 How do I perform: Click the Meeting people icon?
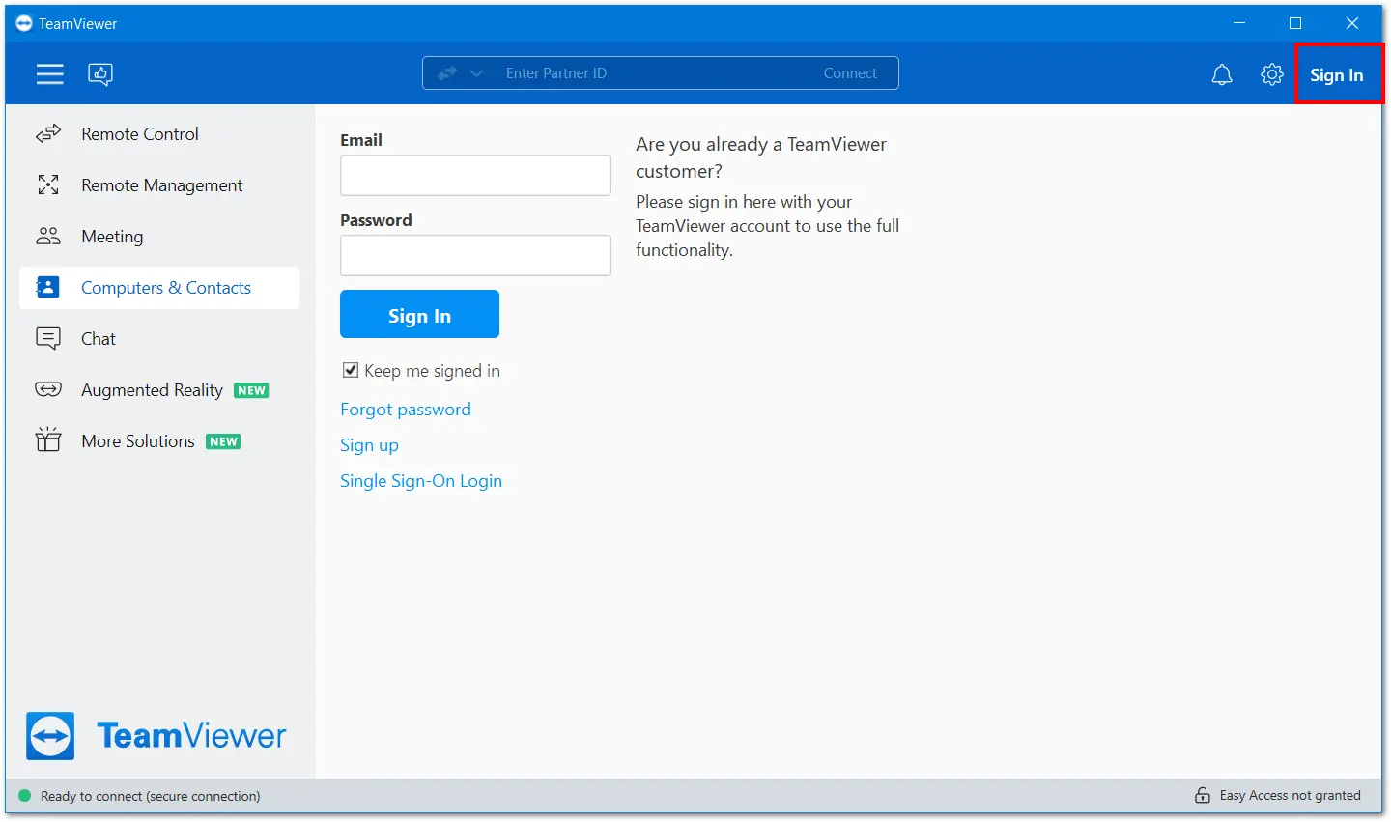coord(48,237)
